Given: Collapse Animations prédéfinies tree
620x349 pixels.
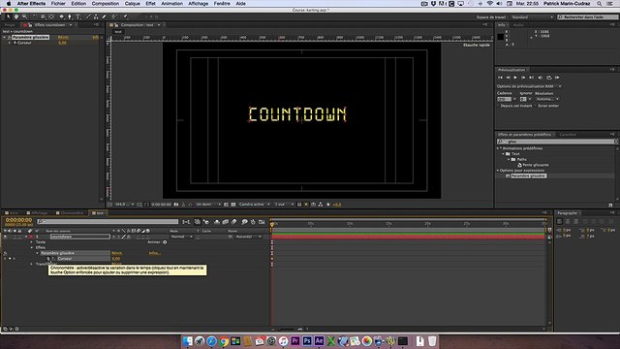Looking at the screenshot, I should (x=498, y=148).
